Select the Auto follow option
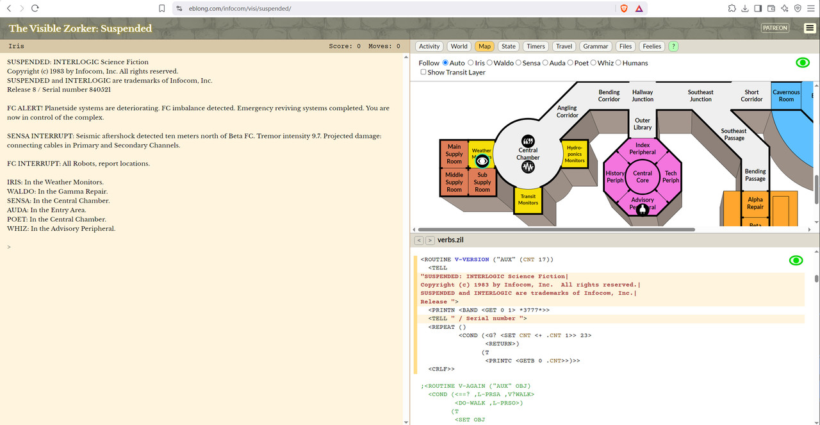The height and width of the screenshot is (425, 820). 446,63
